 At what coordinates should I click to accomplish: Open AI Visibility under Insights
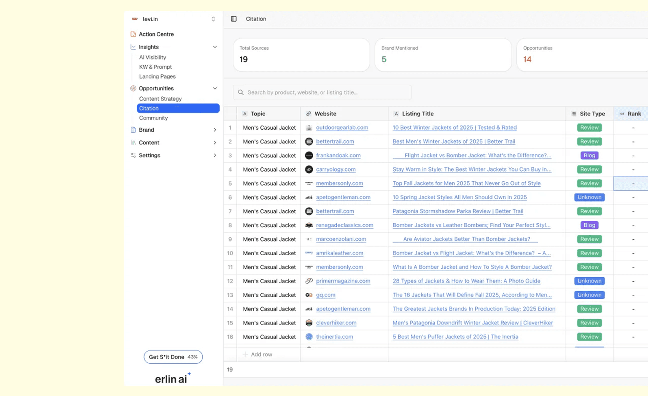pos(152,57)
